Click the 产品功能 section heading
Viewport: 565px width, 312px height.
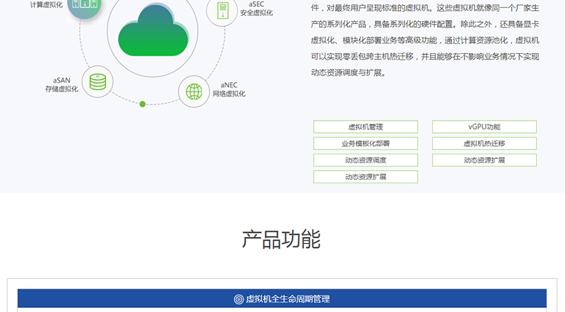pos(281,239)
